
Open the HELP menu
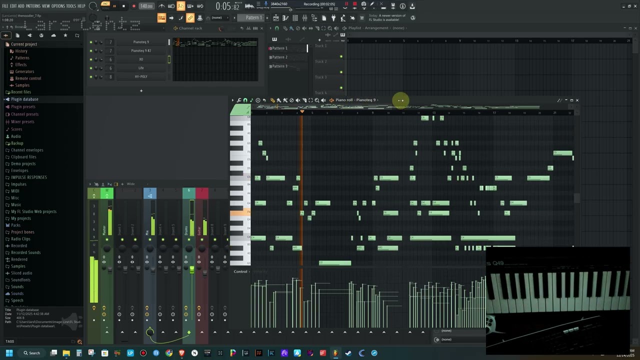click(81, 6)
